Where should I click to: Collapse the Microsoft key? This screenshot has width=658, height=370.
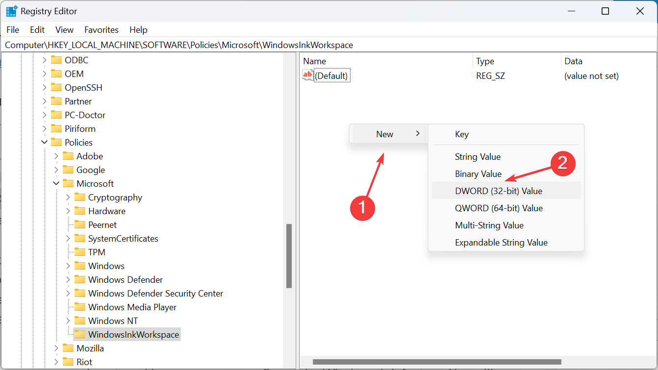56,184
